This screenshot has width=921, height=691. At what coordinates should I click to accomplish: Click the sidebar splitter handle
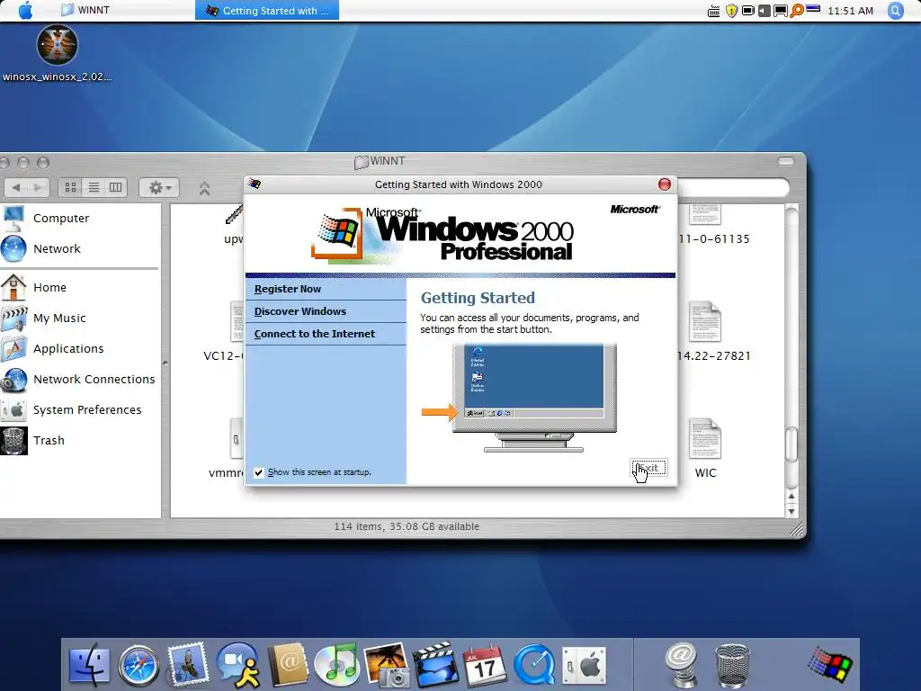click(x=165, y=363)
